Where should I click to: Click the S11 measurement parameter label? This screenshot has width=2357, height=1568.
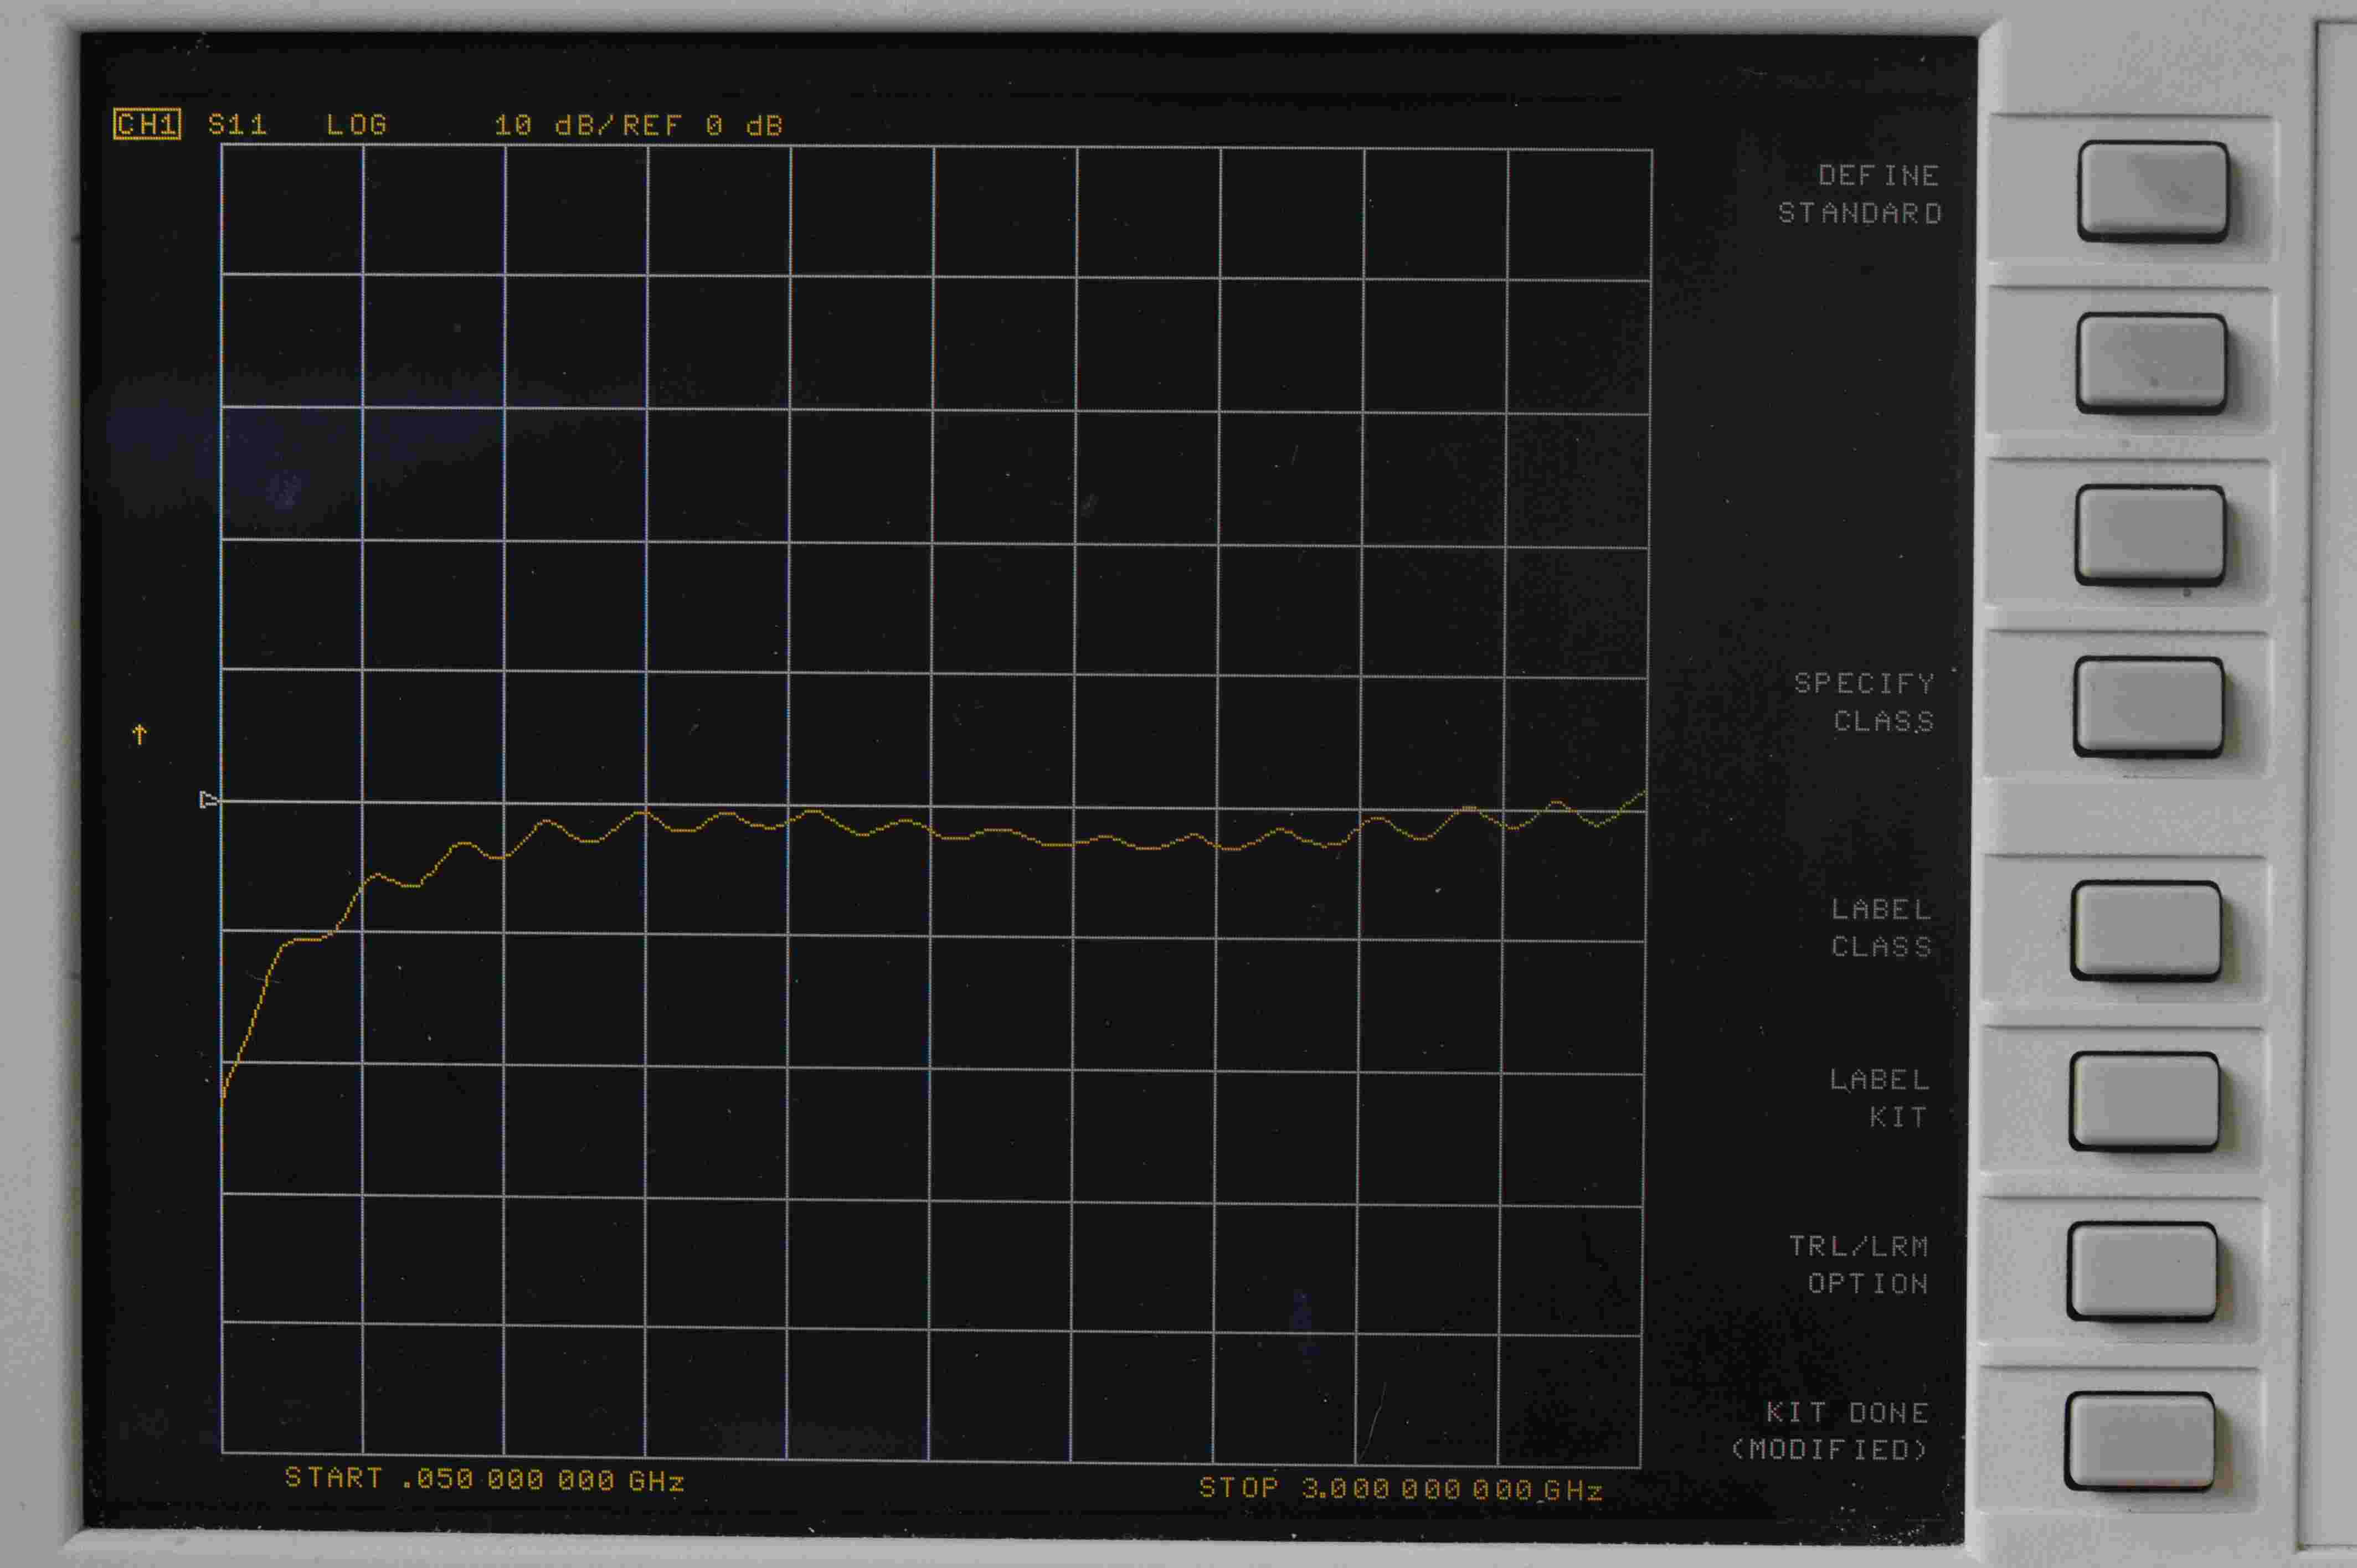pos(237,125)
